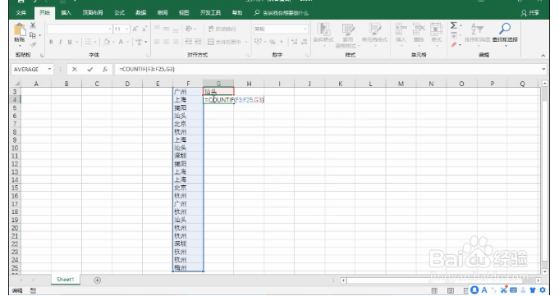Click the Decrease Font Size icon
This screenshot has height=296, width=559.
click(144, 30)
